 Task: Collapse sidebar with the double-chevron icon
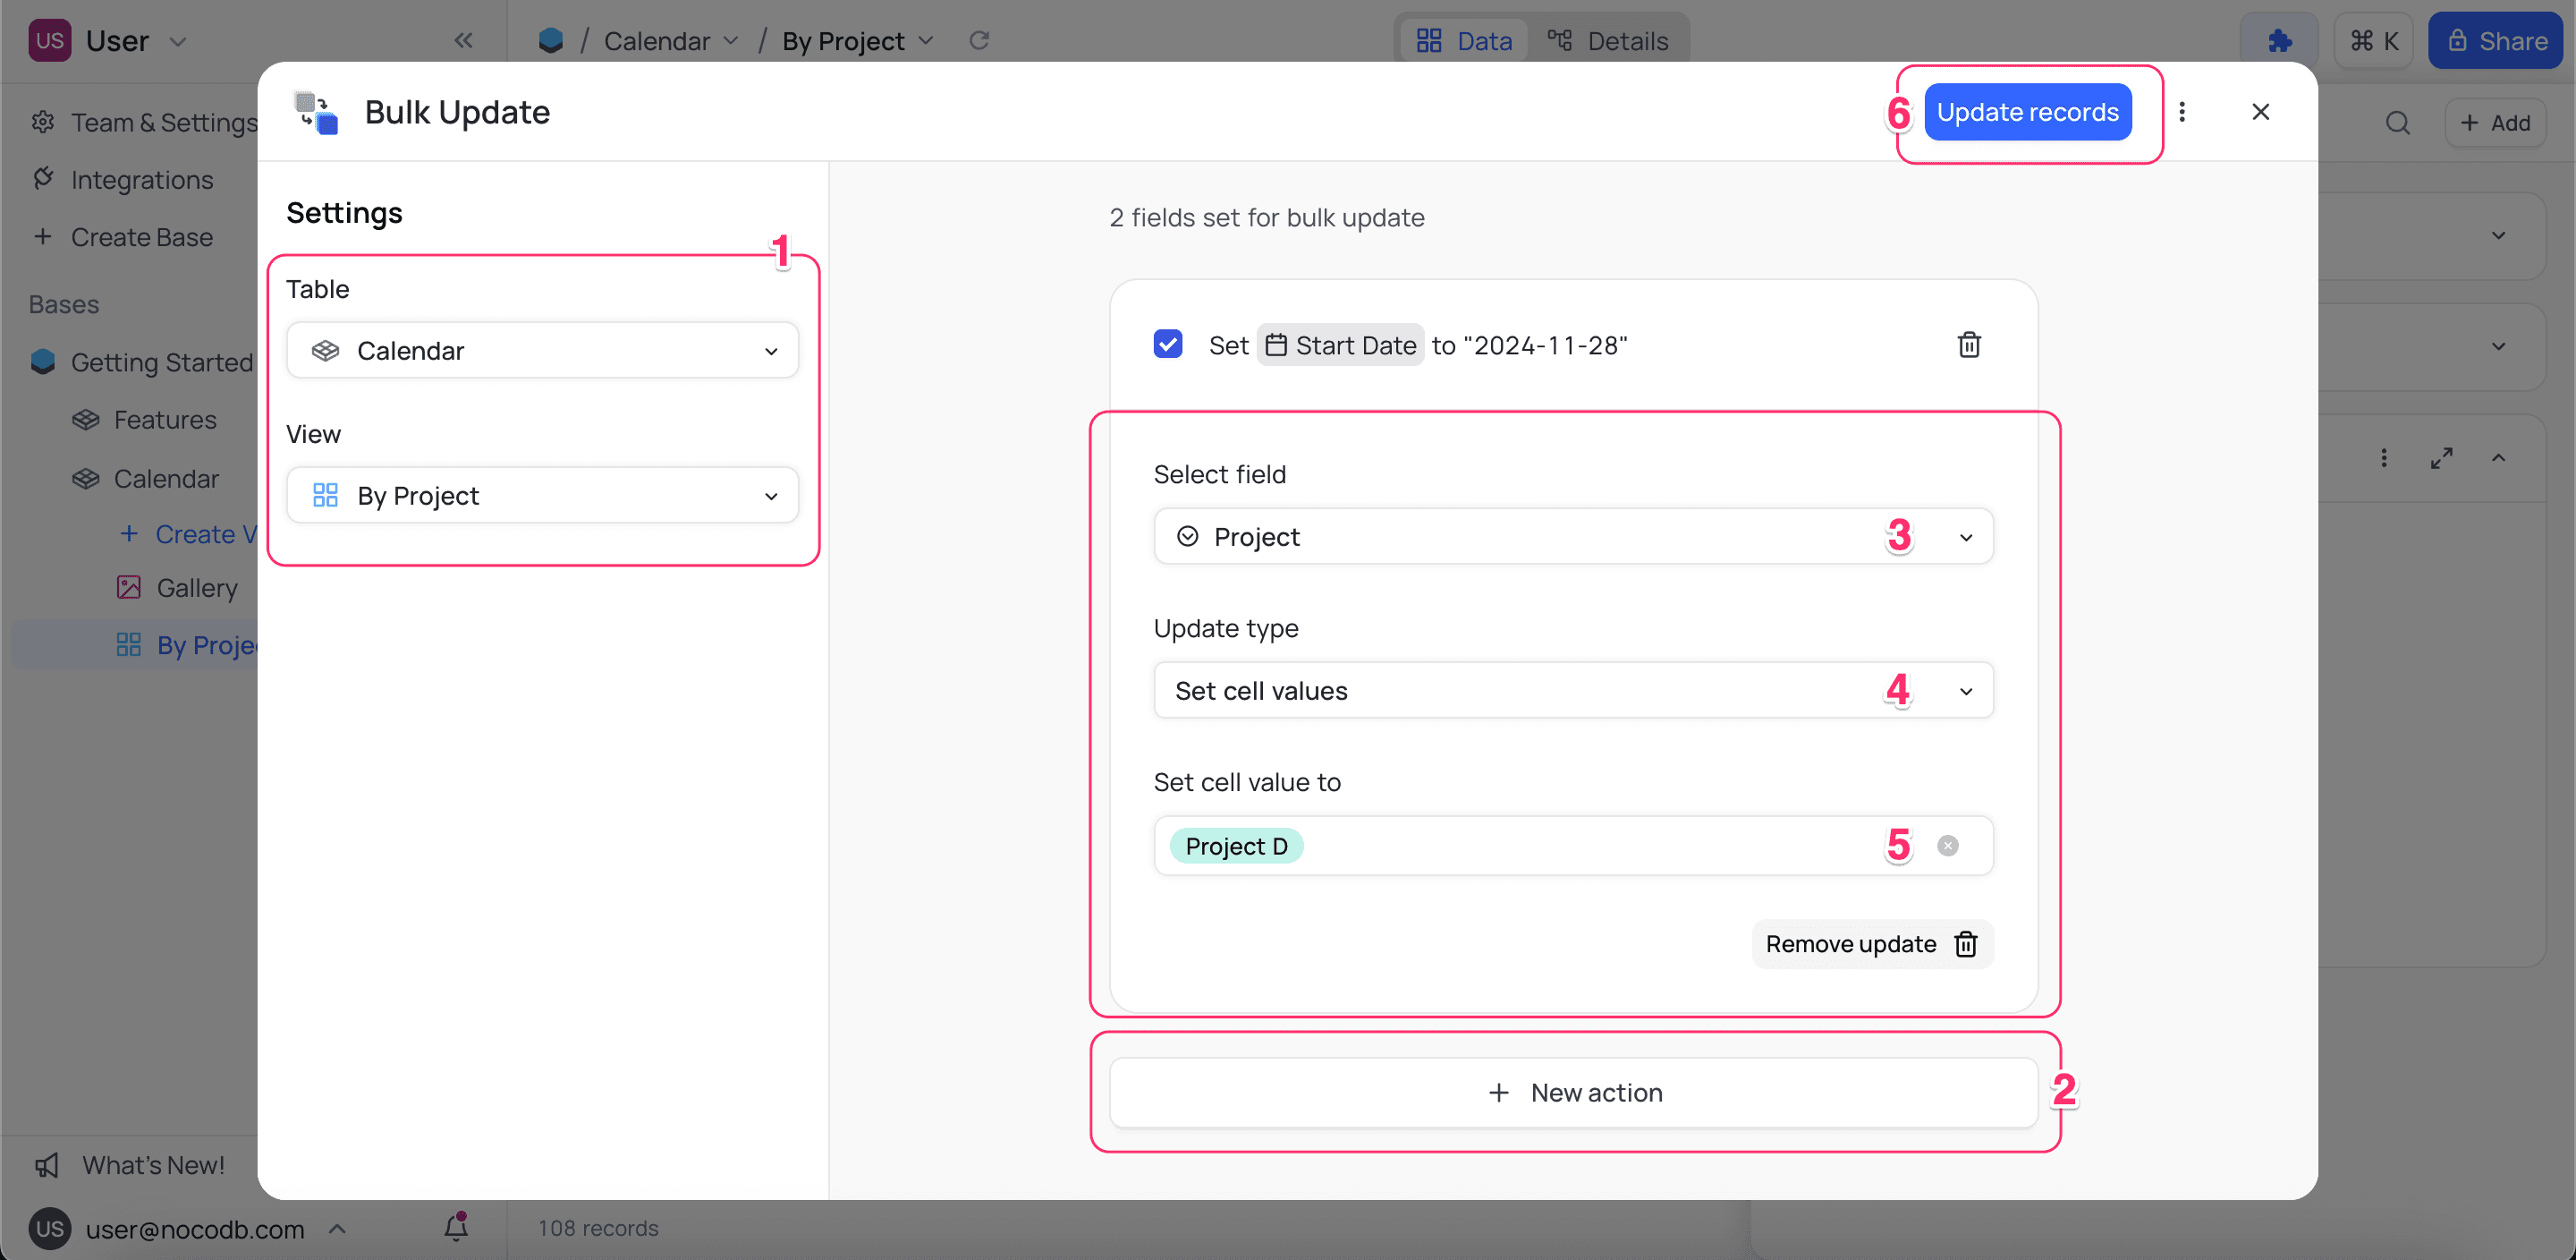pyautogui.click(x=463, y=41)
